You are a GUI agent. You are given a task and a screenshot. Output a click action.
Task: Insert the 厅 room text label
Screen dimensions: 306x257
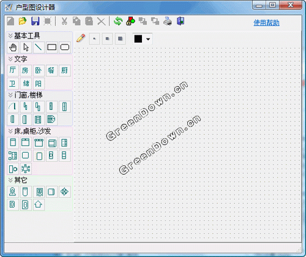13,70
